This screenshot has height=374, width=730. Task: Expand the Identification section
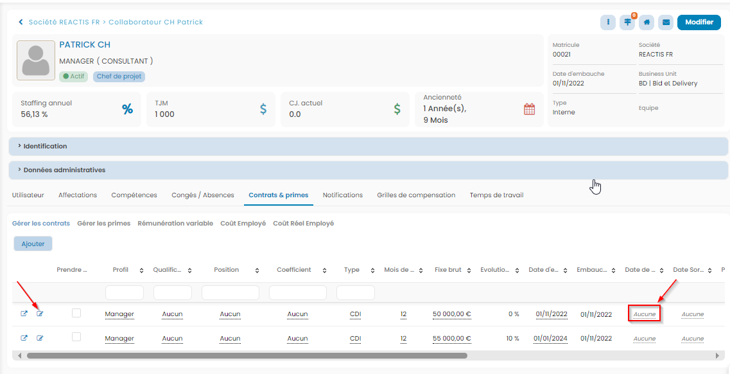pyautogui.click(x=45, y=147)
